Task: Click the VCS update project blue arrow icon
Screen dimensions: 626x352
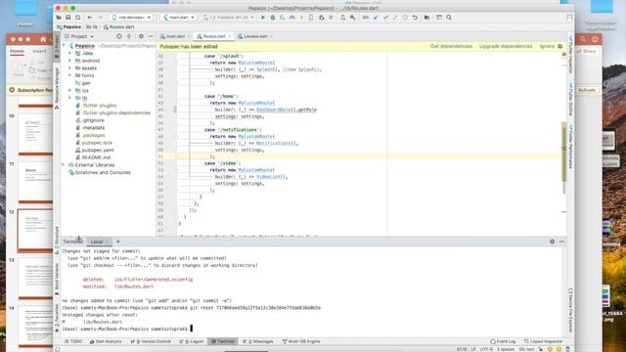Action: coord(376,18)
